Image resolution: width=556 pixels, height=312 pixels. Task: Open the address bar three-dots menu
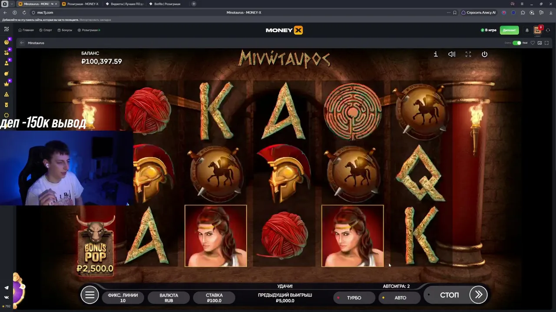coord(448,13)
